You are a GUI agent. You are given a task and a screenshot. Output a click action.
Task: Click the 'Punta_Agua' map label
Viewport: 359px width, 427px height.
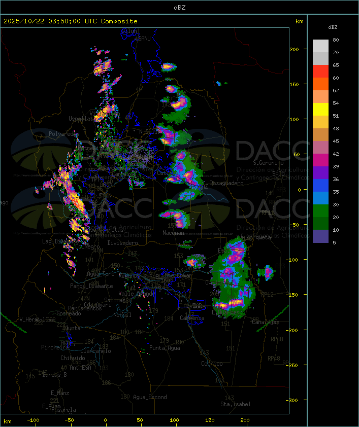tap(165, 348)
